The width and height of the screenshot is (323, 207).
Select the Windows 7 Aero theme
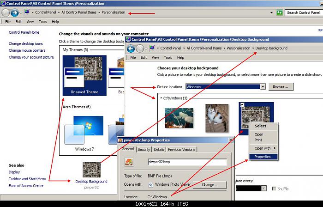84,133
